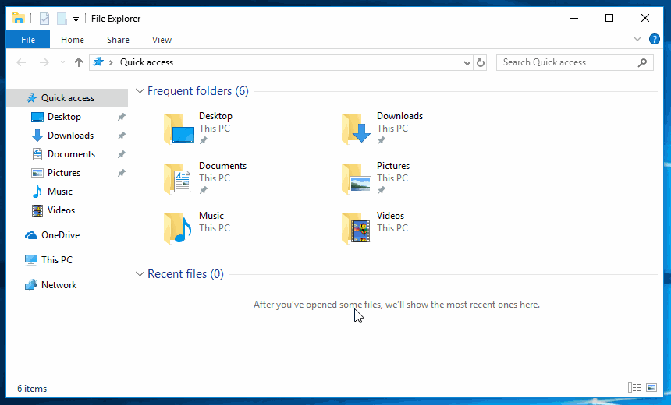Click the Properties quick access toolbar icon
This screenshot has height=405, width=671.
44,19
